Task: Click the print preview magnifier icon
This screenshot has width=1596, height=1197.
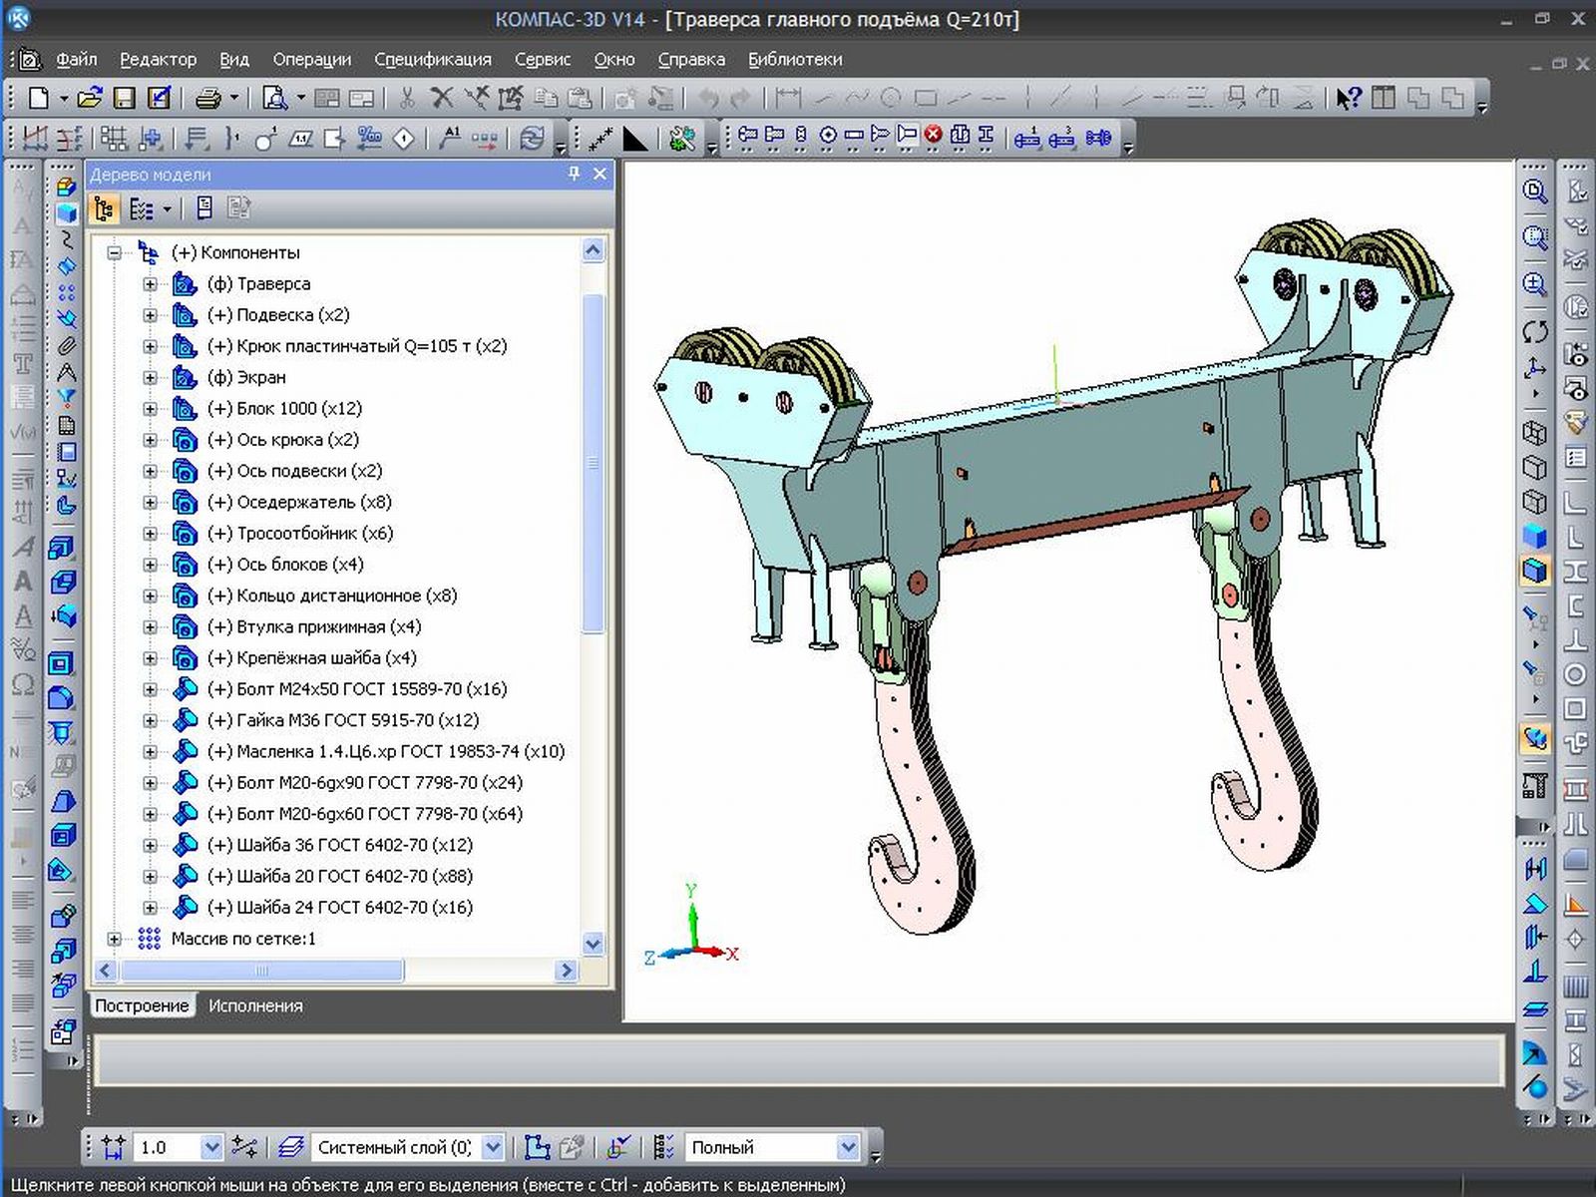Action: (273, 98)
